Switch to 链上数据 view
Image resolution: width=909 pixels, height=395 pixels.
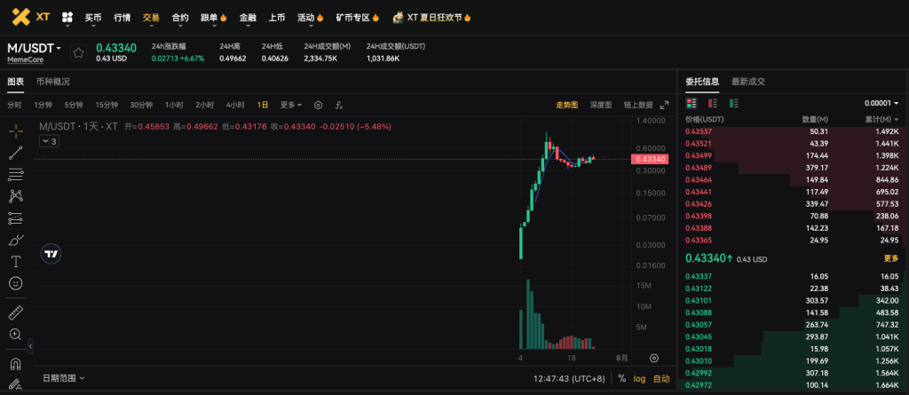coord(638,105)
